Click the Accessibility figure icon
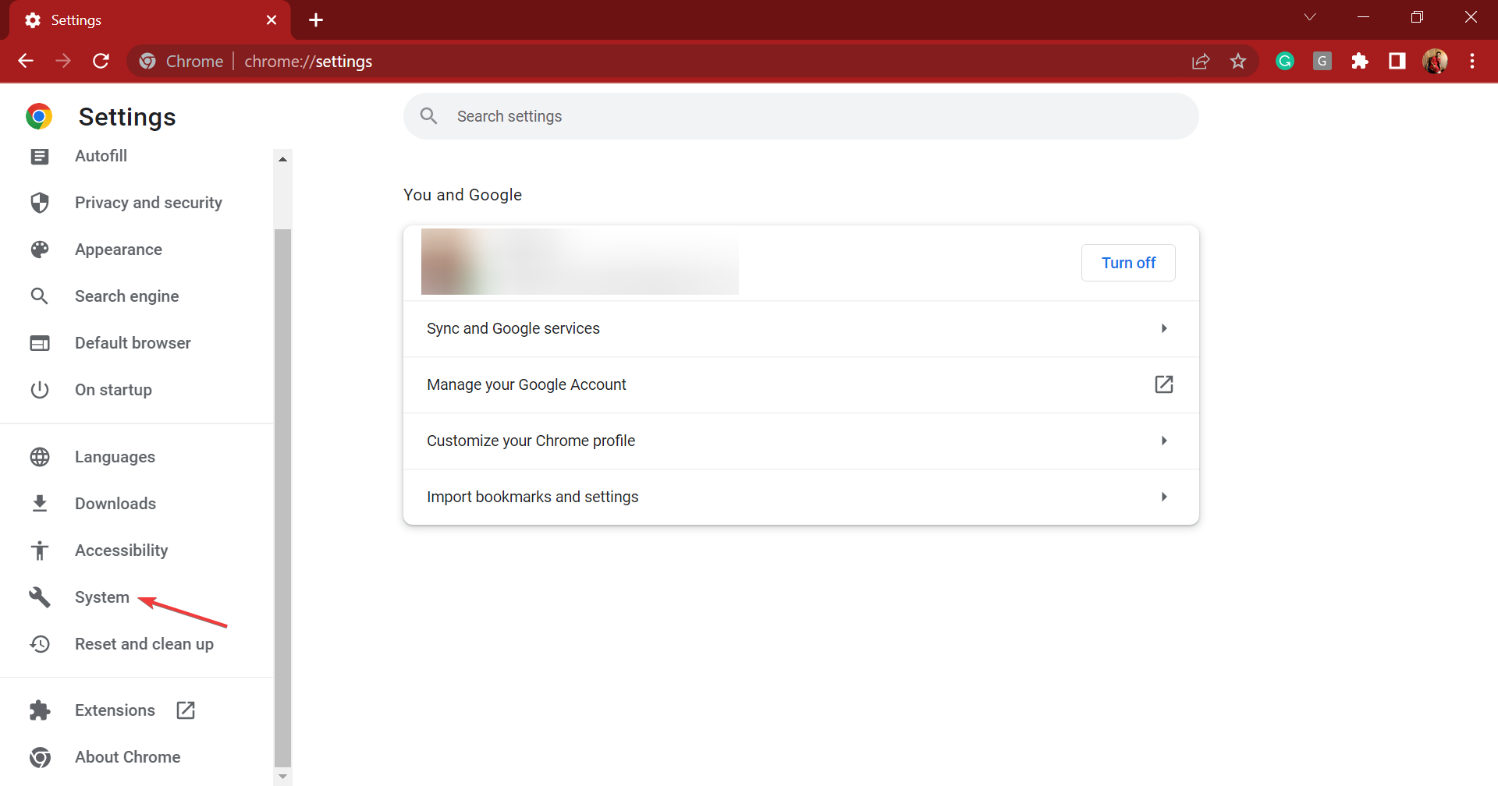Screen dimensions: 1498x786 point(40,551)
